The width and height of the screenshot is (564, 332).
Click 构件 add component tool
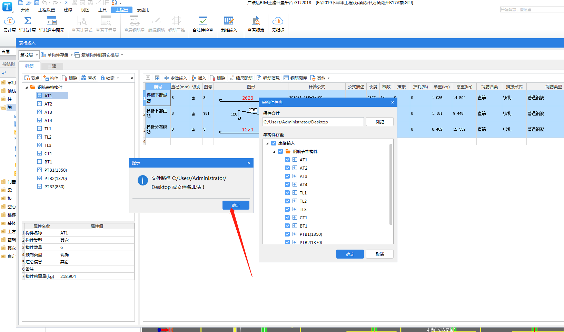click(51, 78)
